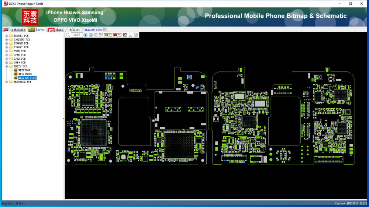Click the magnifier search icon in toolbar

pos(68,35)
